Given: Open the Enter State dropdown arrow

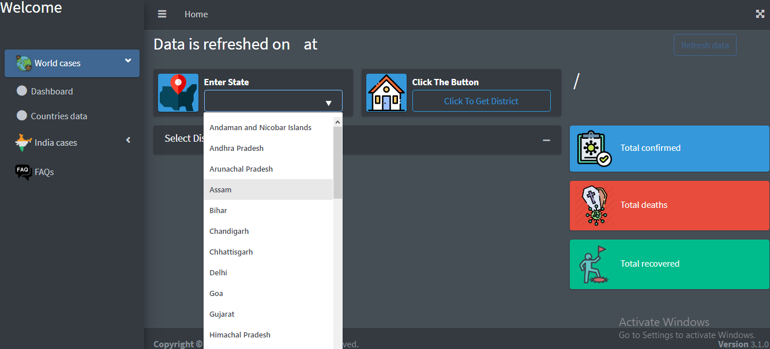Looking at the screenshot, I should [x=328, y=103].
